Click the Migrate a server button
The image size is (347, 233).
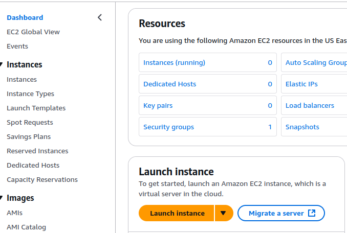[276, 213]
